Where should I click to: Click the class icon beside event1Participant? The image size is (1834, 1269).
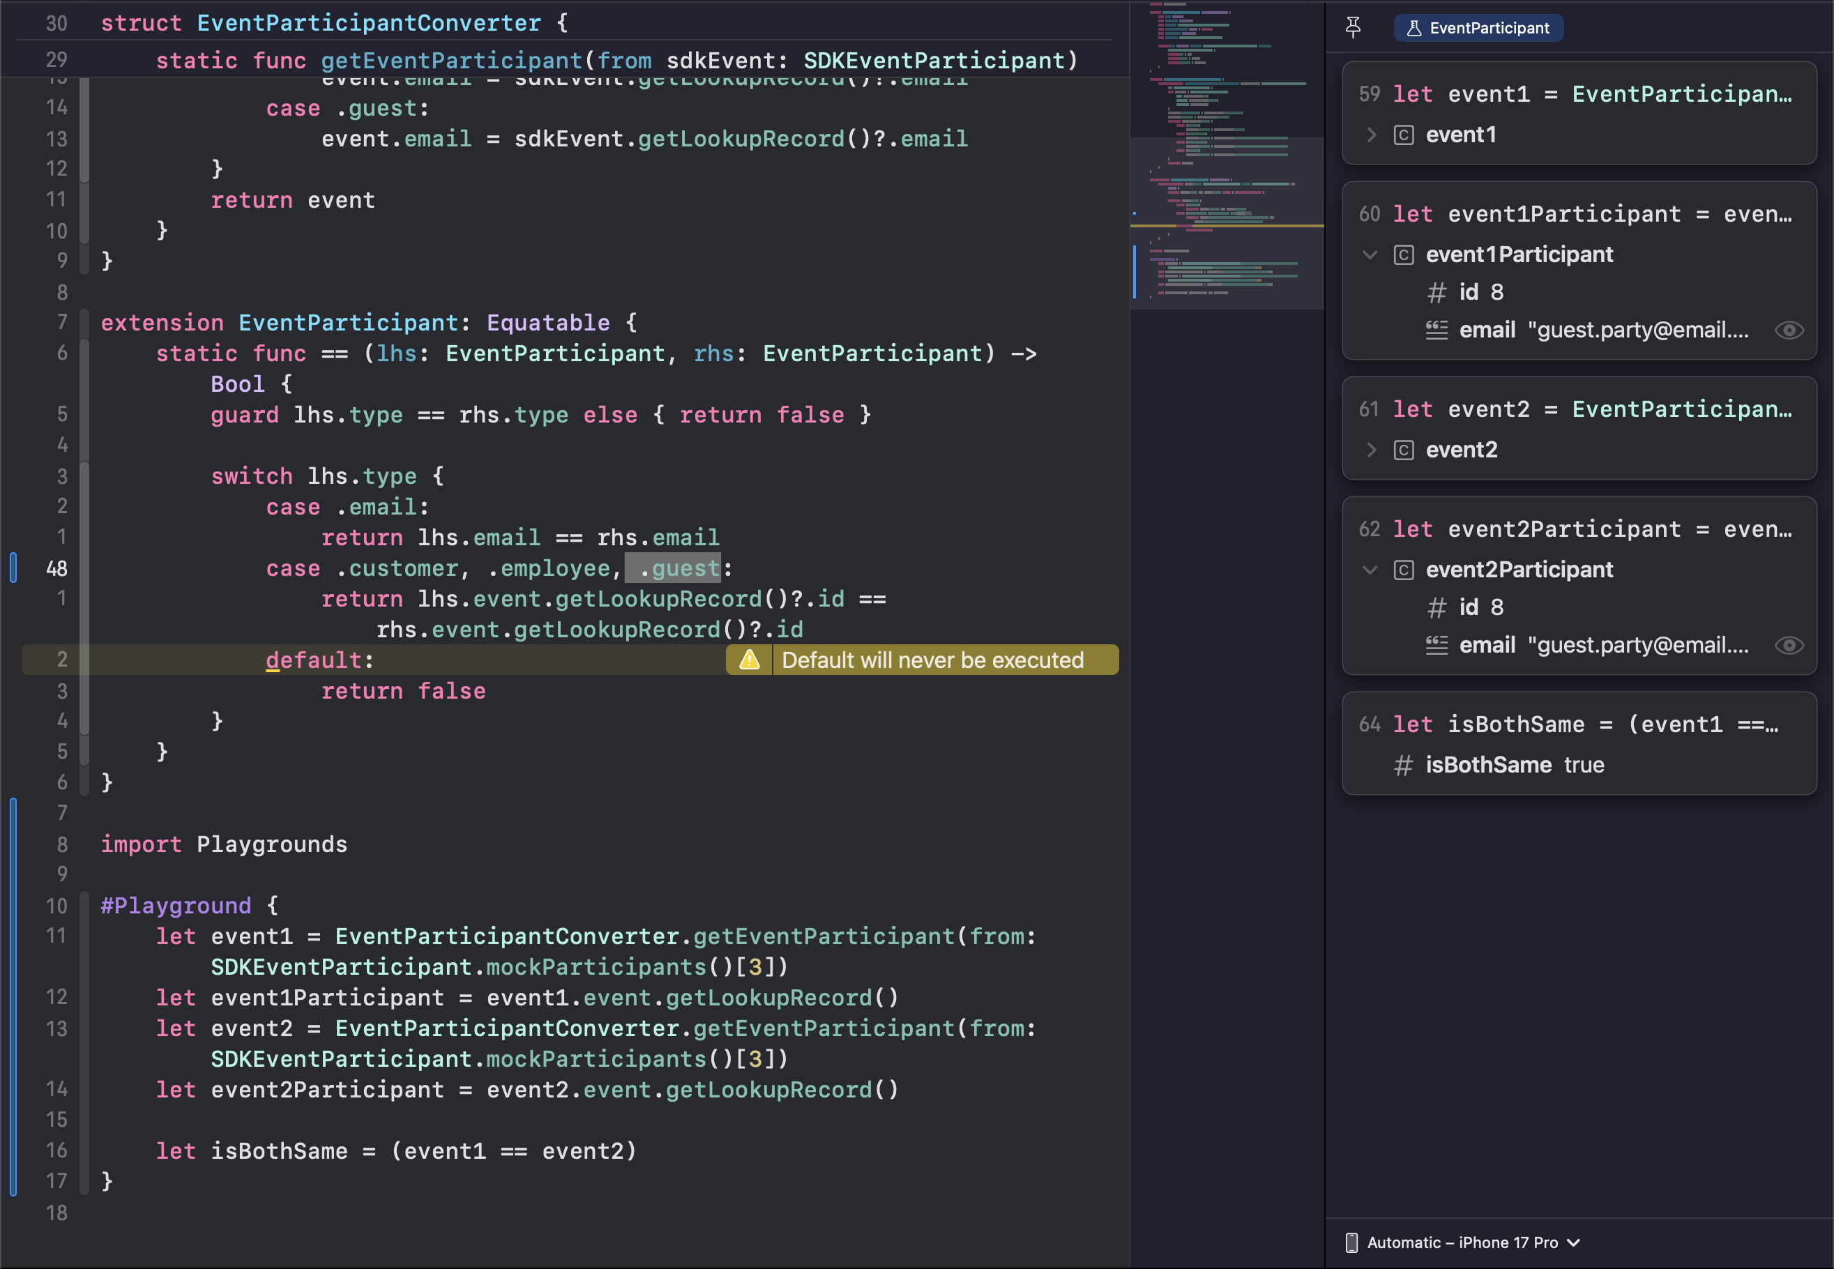click(1404, 255)
